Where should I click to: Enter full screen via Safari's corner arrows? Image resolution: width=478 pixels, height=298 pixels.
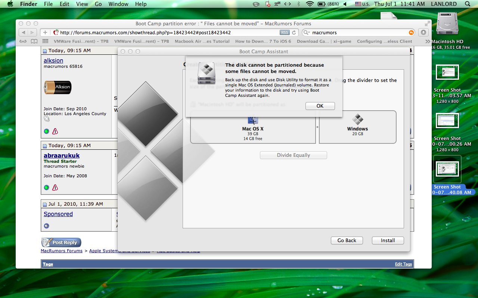click(427, 23)
